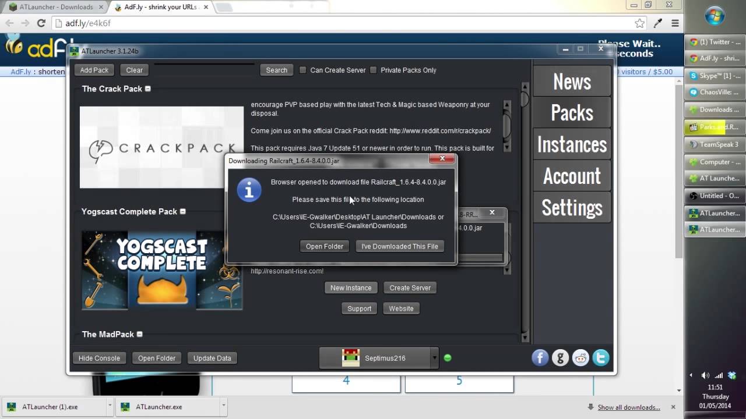The width and height of the screenshot is (746, 419).
Task: Click the AdF.ly bee logo
Action: coord(13,44)
